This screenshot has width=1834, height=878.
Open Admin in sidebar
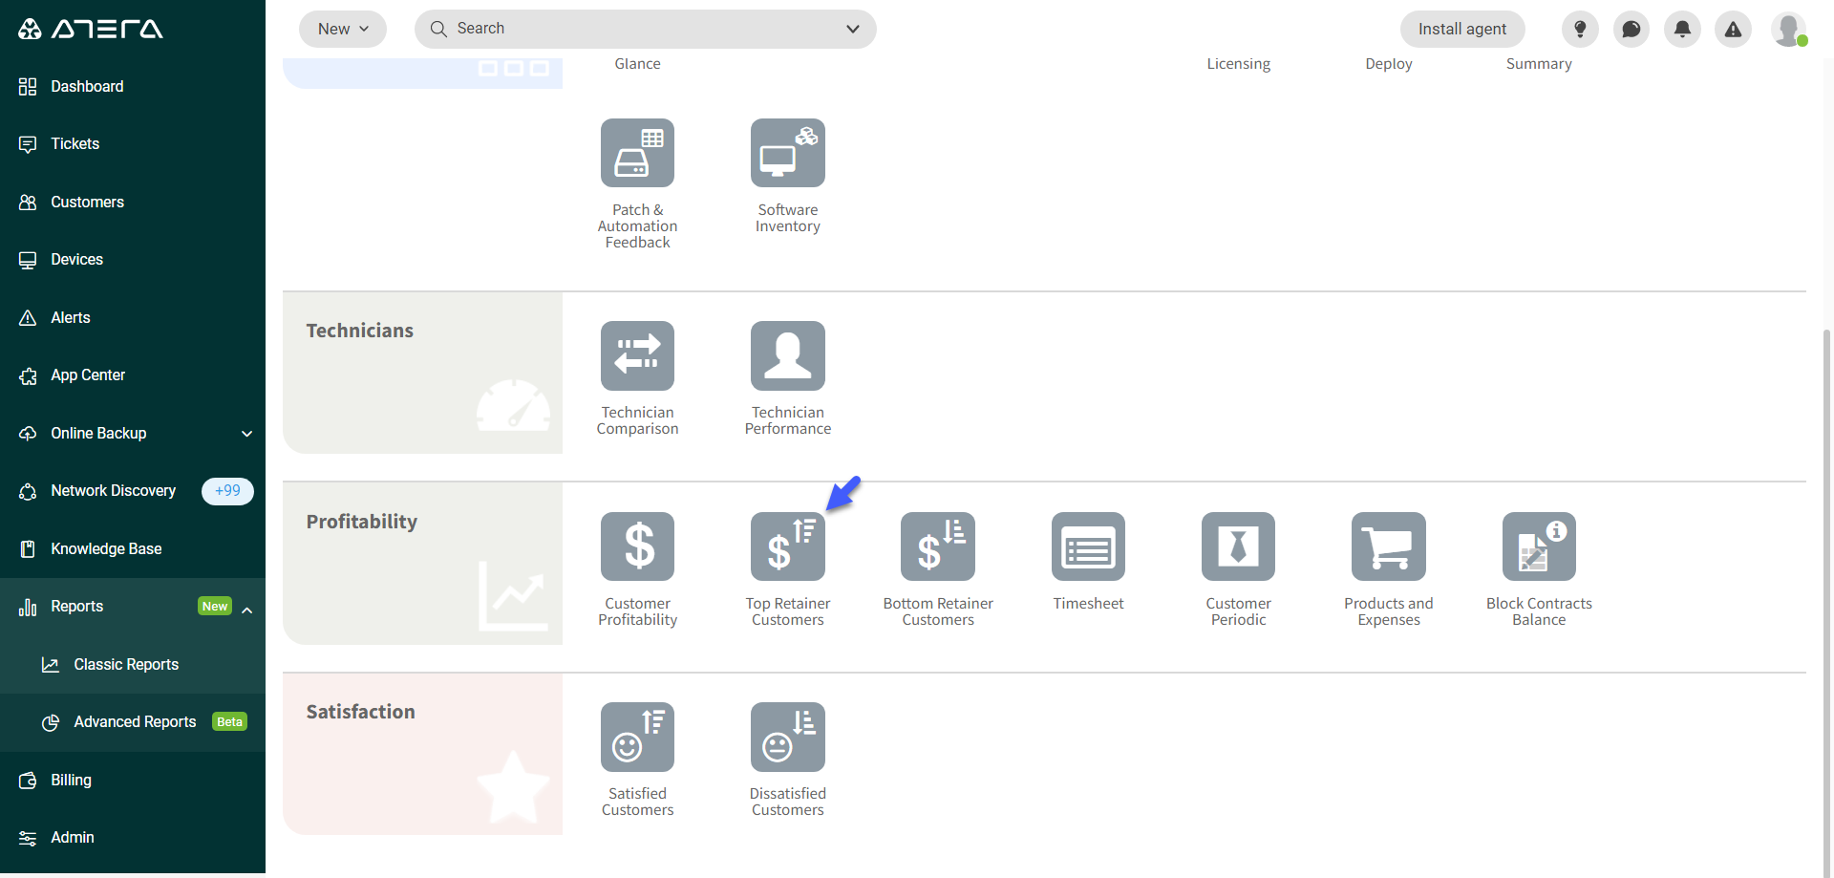pyautogui.click(x=133, y=837)
